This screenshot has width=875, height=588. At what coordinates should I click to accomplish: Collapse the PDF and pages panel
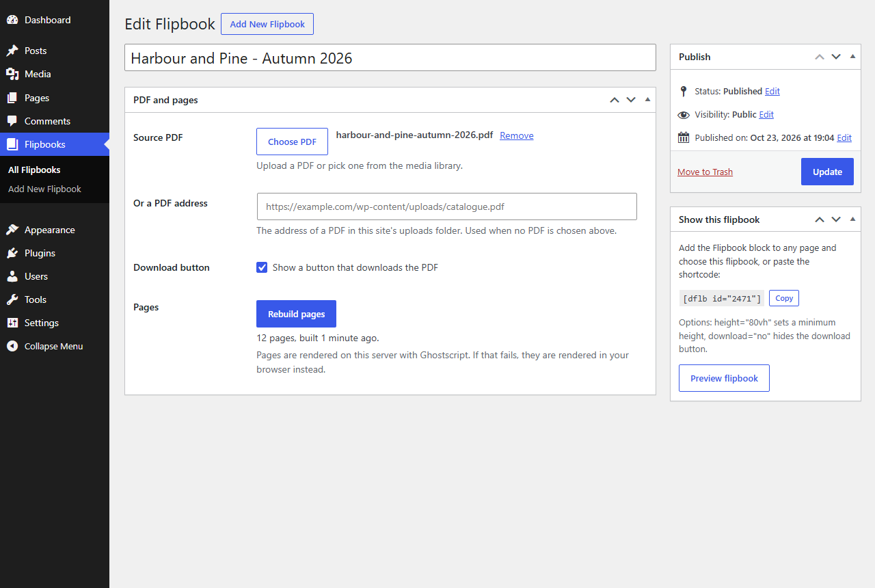tap(647, 100)
